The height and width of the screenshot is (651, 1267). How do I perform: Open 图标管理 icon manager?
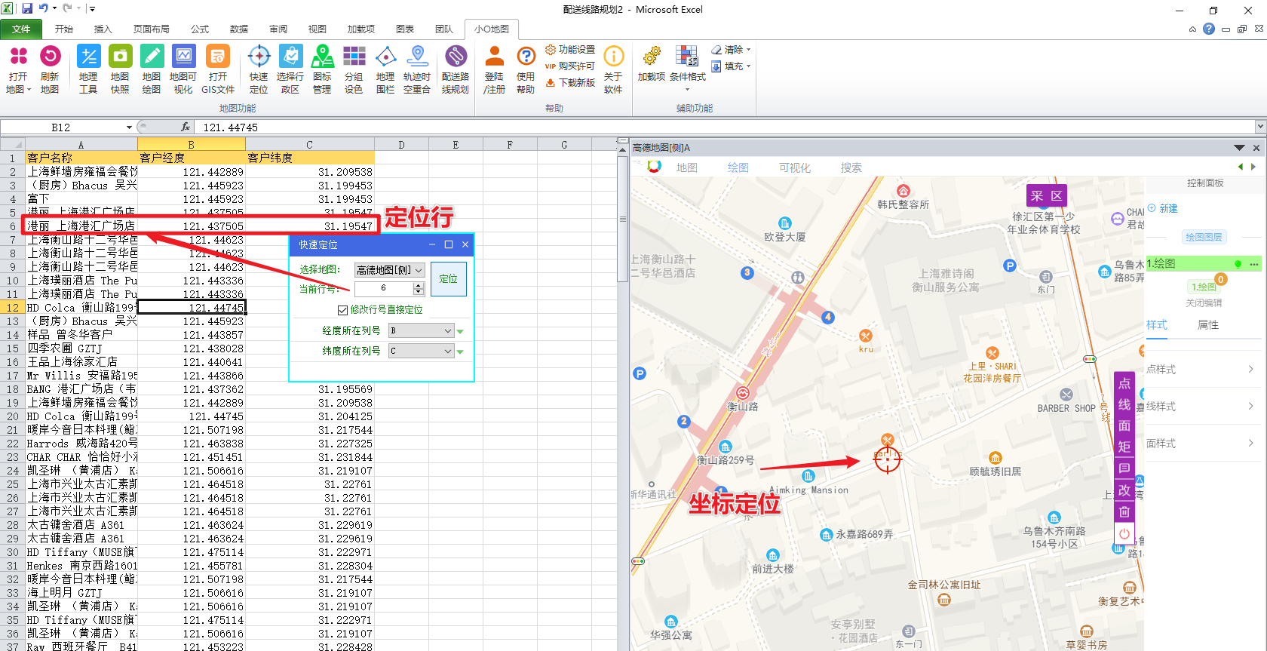(x=322, y=69)
